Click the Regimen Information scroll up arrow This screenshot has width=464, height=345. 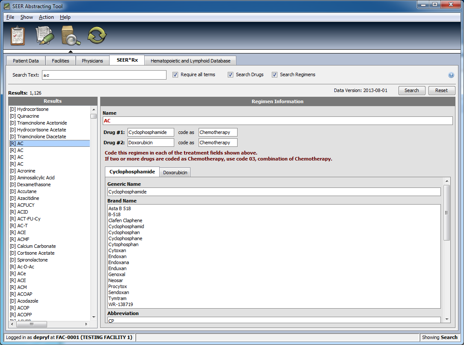tap(447, 181)
